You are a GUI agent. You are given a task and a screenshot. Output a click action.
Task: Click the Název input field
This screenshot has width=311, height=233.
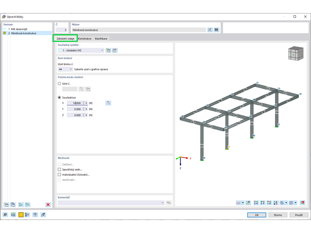[138, 30]
